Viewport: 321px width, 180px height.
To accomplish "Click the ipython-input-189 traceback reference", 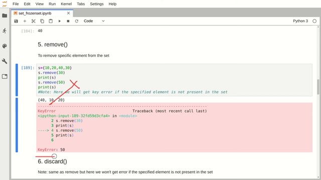I will click(74, 116).
